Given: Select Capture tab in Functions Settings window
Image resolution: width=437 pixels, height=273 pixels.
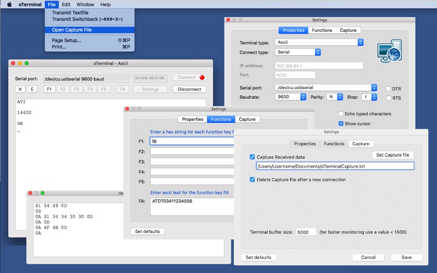Looking at the screenshot, I should tap(247, 119).
